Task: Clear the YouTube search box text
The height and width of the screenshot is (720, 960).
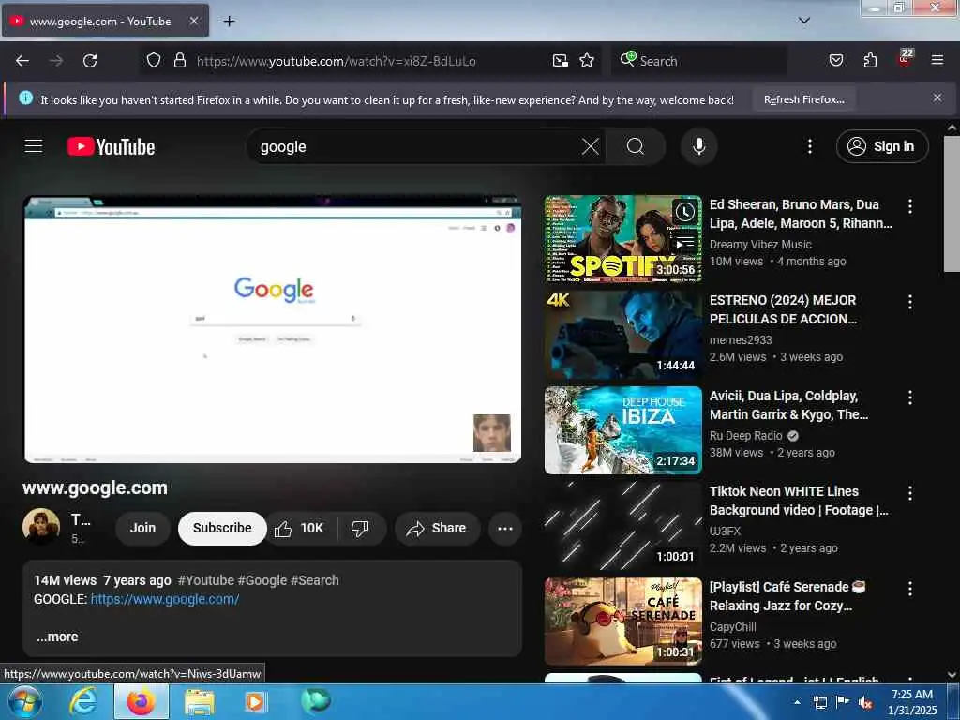Action: click(x=591, y=146)
